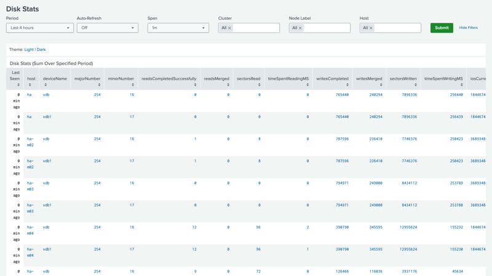Click device vdb1 for host ha-m02
Screen dimensions: 492x276
(47, 161)
